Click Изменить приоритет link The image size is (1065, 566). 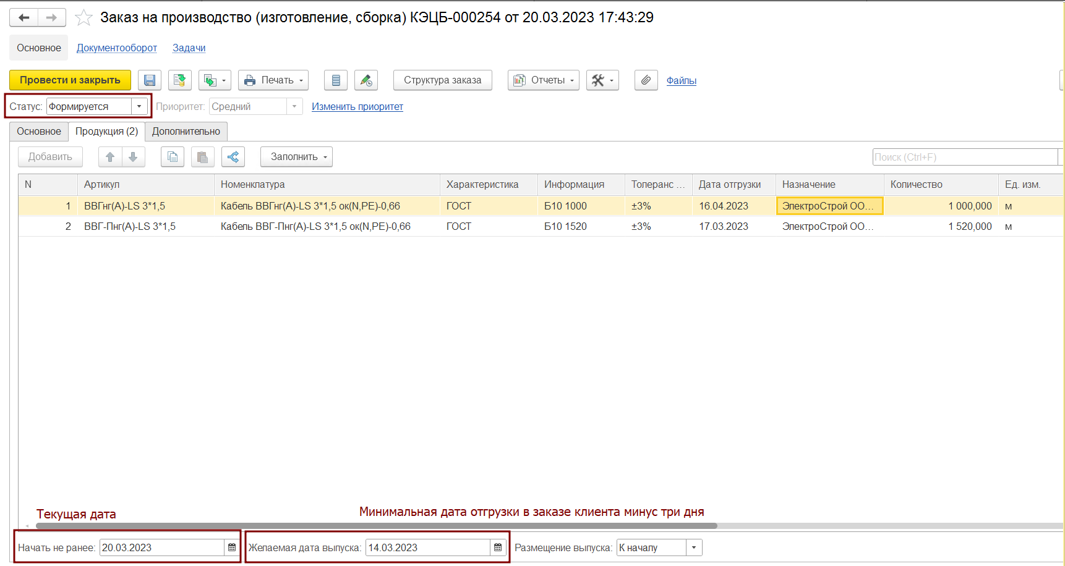coord(357,107)
